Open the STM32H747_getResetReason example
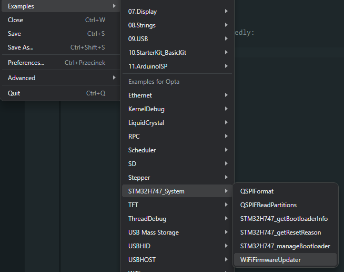Screen dimensions: 344x272 coord(285,232)
